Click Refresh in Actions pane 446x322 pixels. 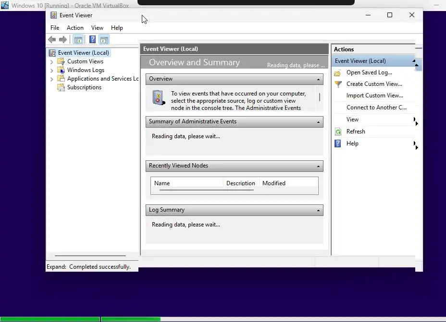click(x=356, y=131)
